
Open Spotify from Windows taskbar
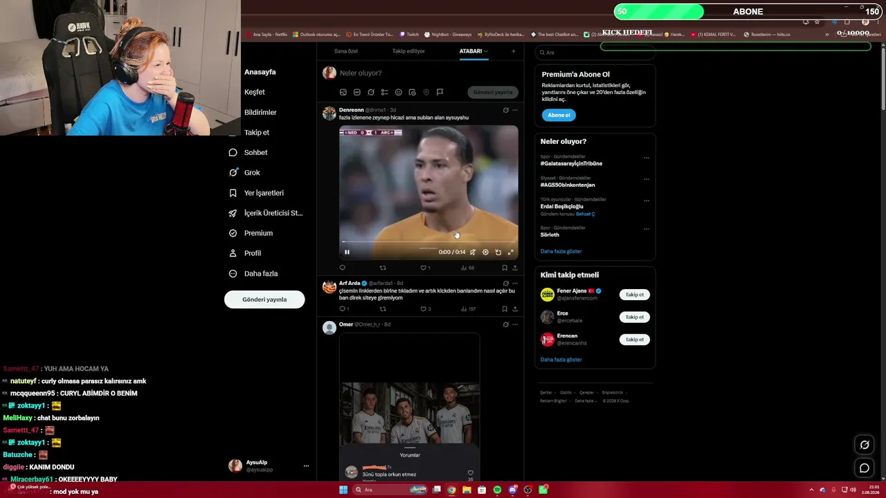[497, 490]
